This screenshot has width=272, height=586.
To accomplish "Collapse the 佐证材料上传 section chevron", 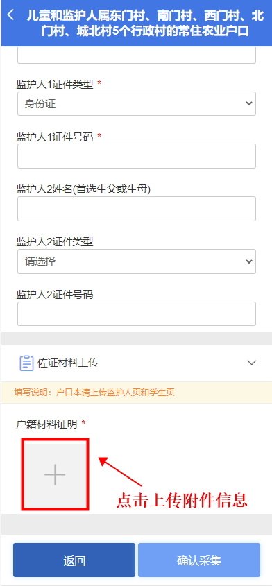I will pos(252,363).
